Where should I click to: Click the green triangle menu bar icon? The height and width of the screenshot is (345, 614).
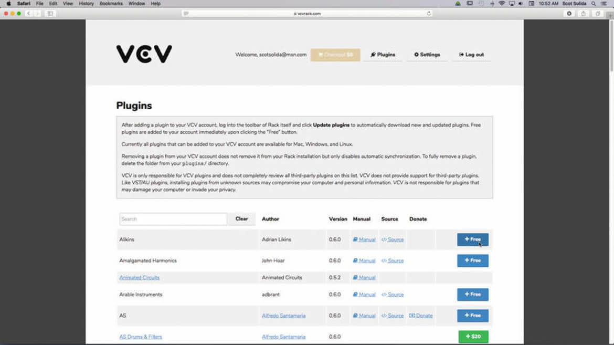point(458,4)
